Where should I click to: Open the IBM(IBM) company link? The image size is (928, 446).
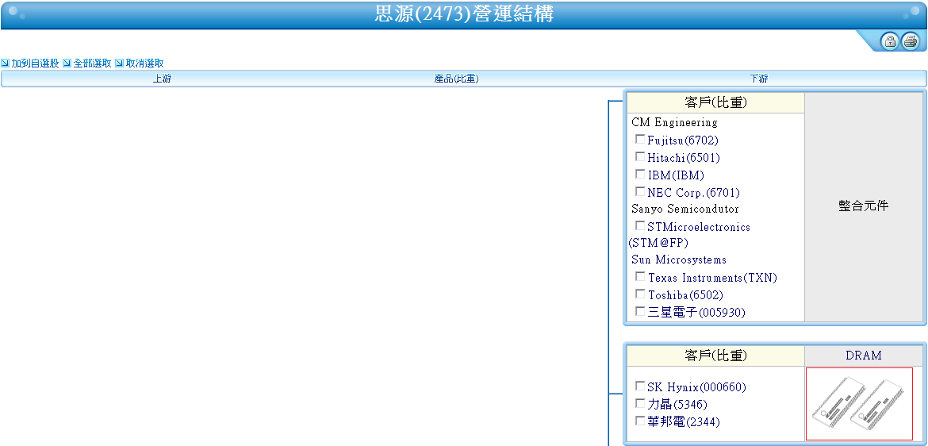coord(676,175)
